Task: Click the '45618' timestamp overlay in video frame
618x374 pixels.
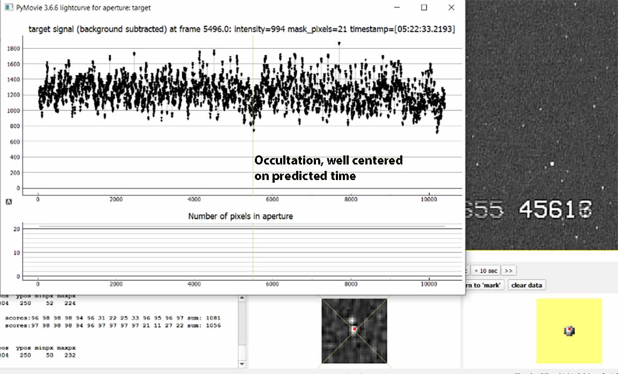Action: [x=556, y=210]
